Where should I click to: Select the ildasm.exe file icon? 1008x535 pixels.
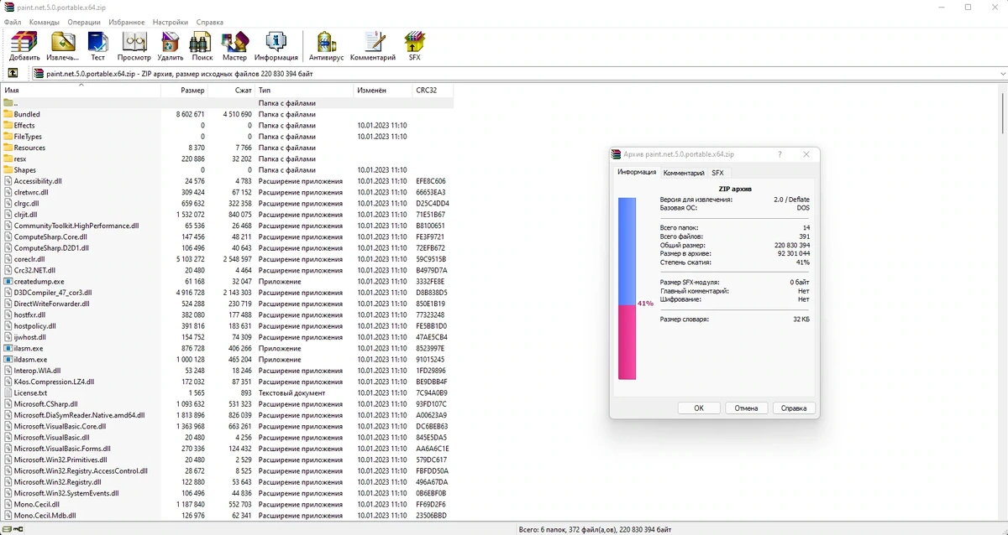(x=8, y=359)
